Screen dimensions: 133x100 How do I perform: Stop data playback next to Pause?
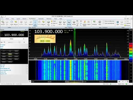pos(64,23)
